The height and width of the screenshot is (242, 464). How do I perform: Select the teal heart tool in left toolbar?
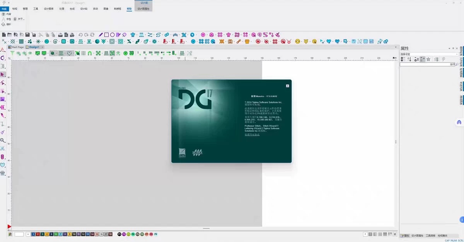[3, 165]
